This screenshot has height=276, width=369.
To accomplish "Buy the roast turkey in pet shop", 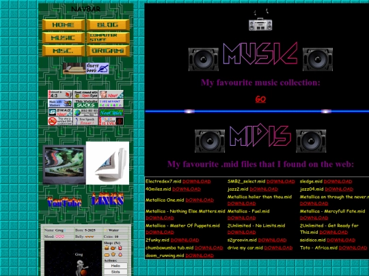I will pos(113,248).
